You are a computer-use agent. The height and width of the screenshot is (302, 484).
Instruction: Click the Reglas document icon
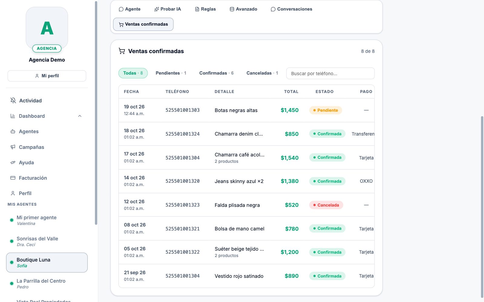[x=197, y=9]
